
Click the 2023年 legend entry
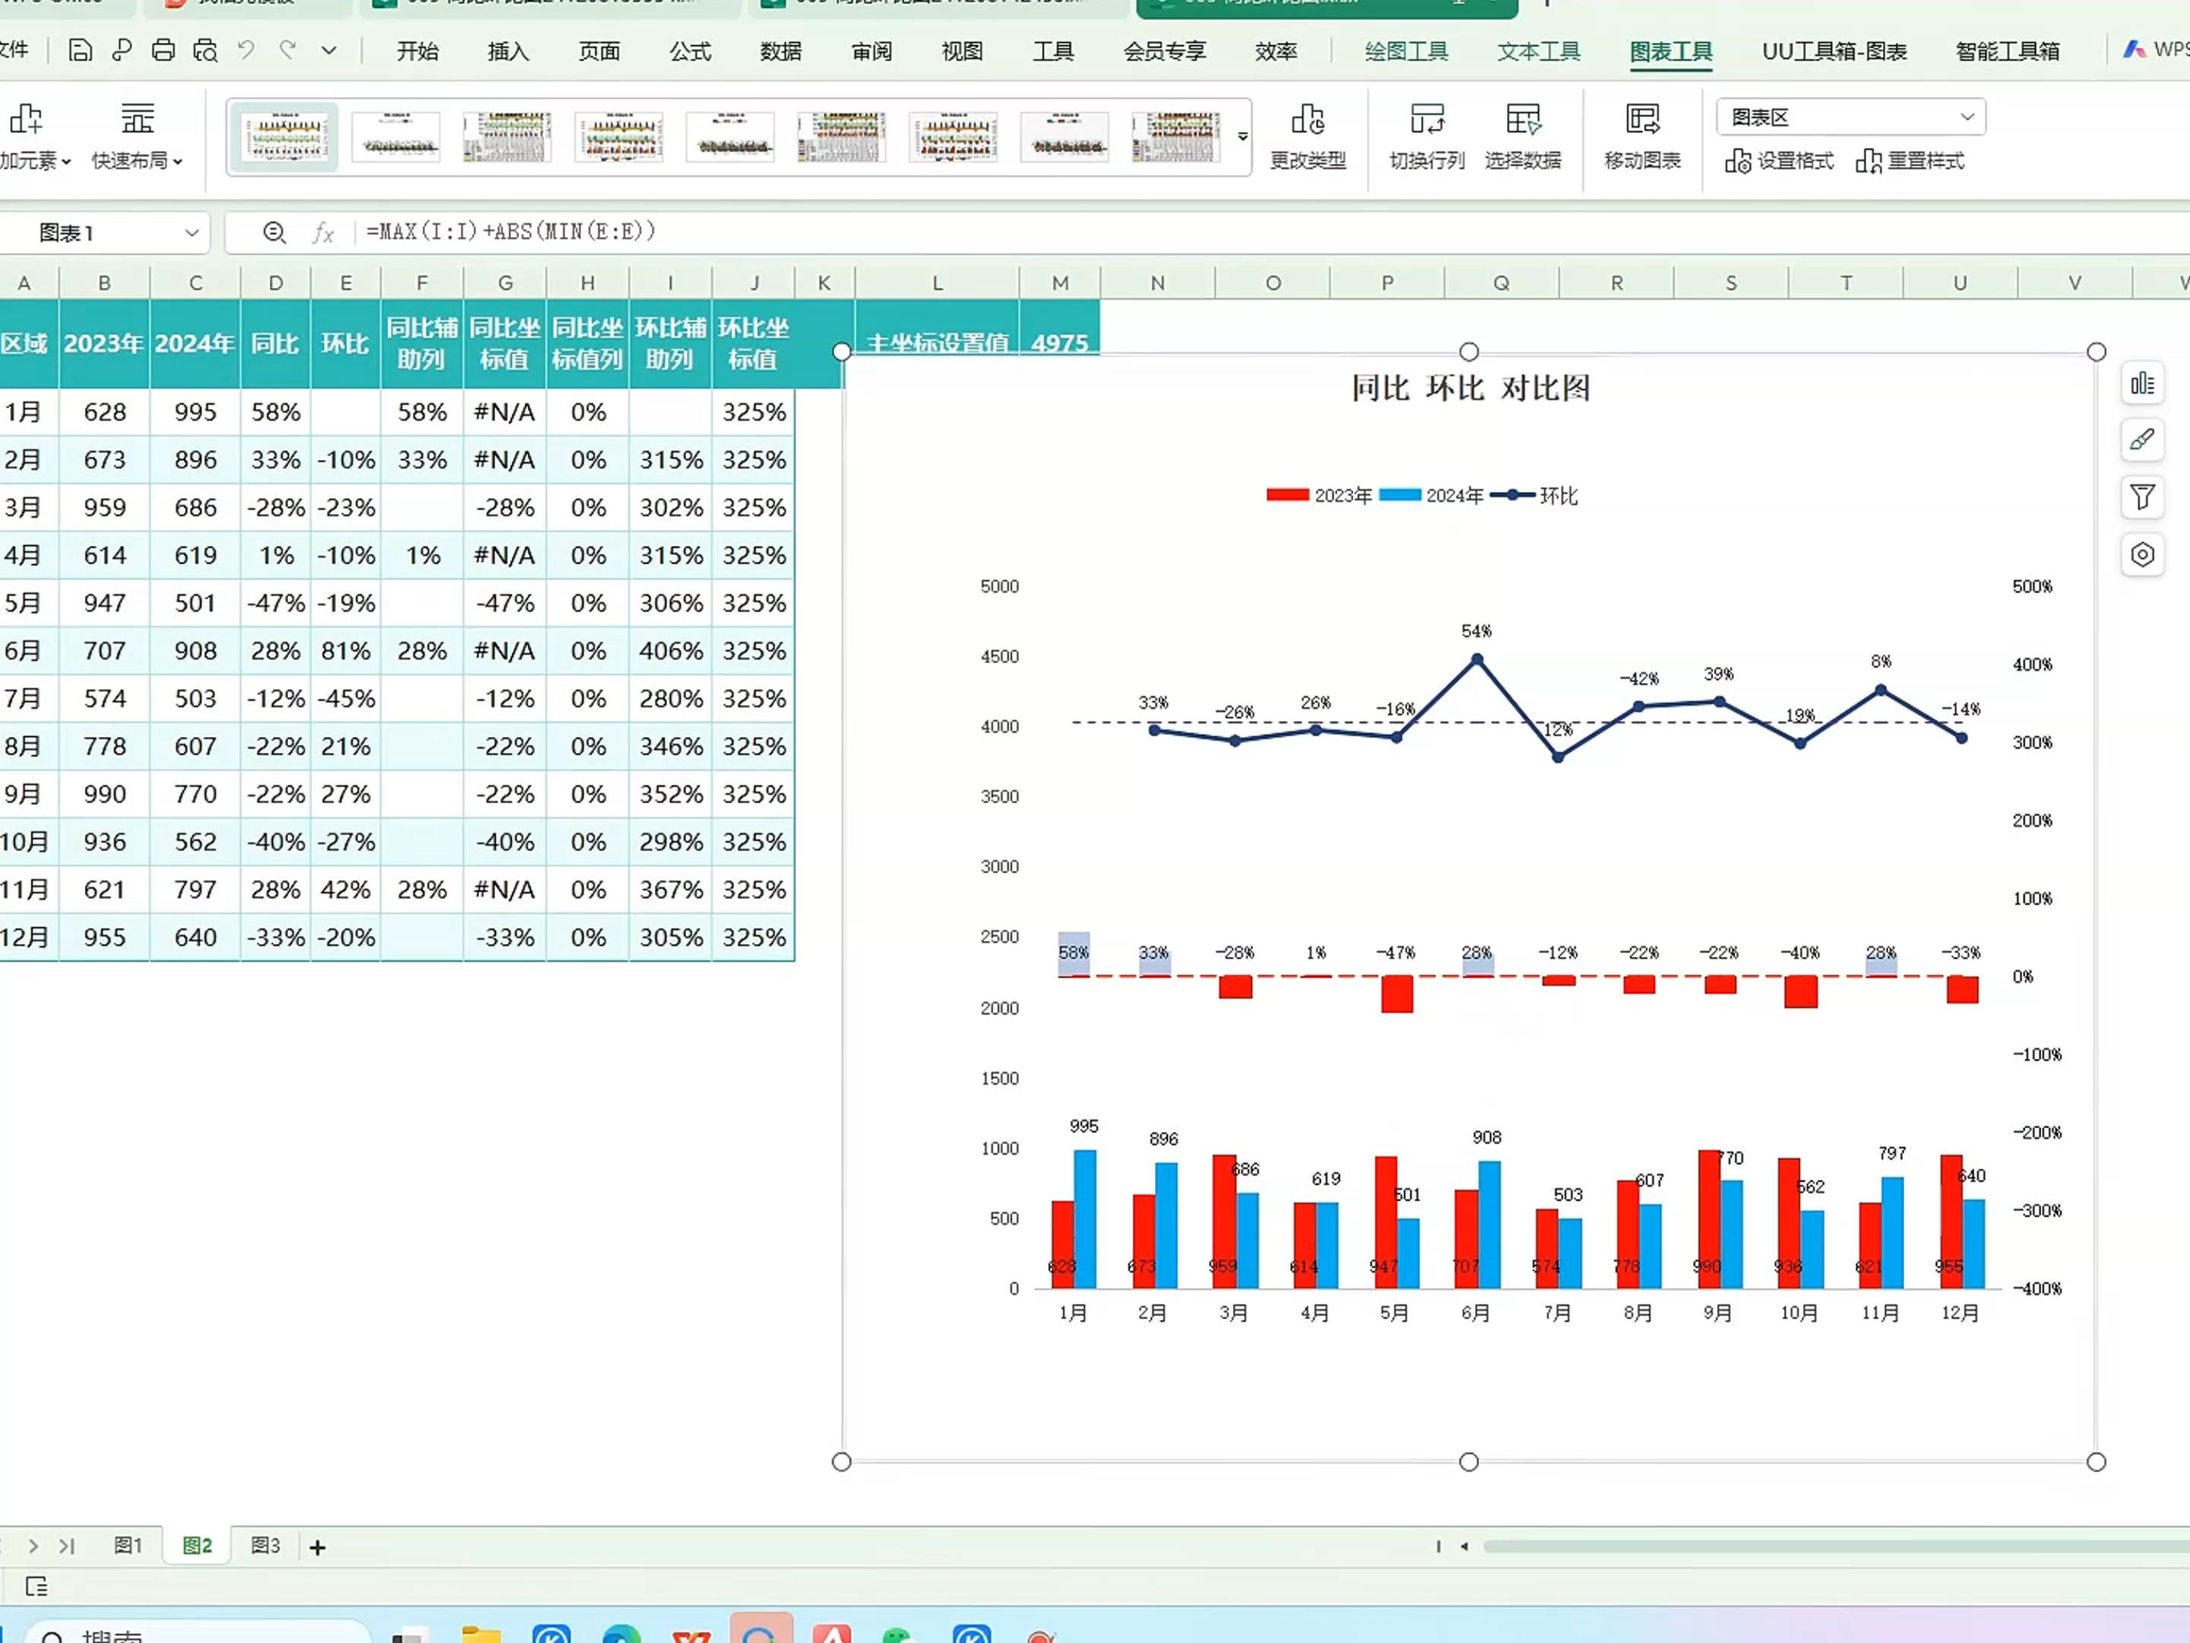(x=1319, y=495)
